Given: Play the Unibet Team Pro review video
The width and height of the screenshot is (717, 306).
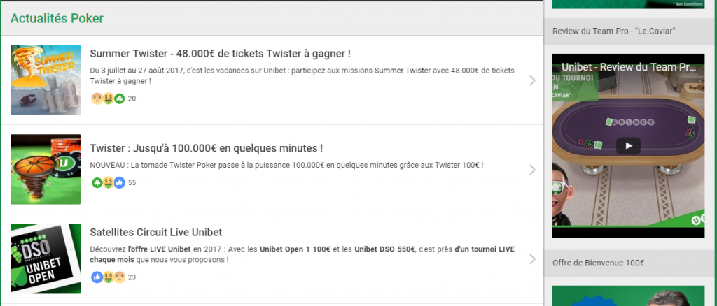Looking at the screenshot, I should click(x=628, y=146).
